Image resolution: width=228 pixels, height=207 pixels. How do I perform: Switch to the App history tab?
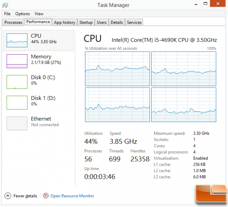coord(65,23)
